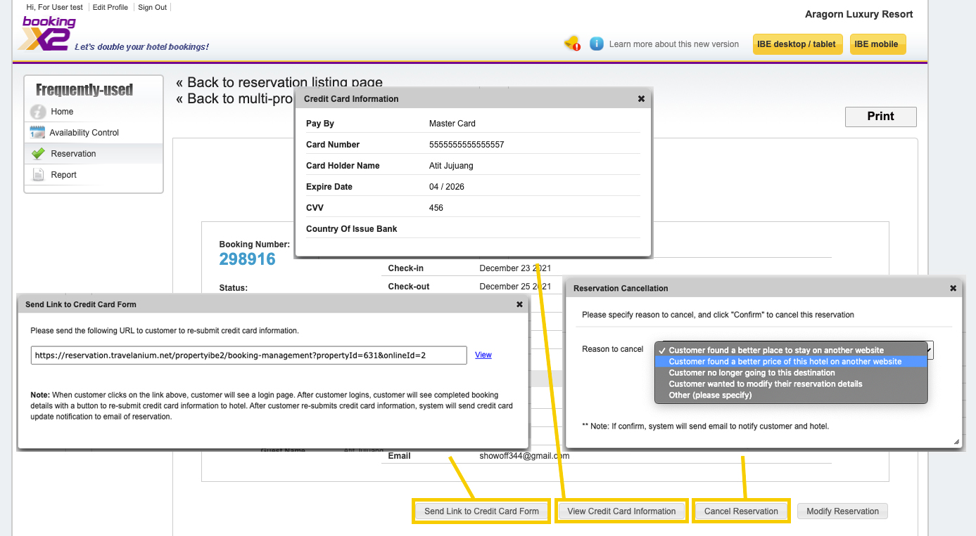The height and width of the screenshot is (536, 976).
Task: Choose 'Customer no longer going to this destination'
Action: [x=752, y=373]
